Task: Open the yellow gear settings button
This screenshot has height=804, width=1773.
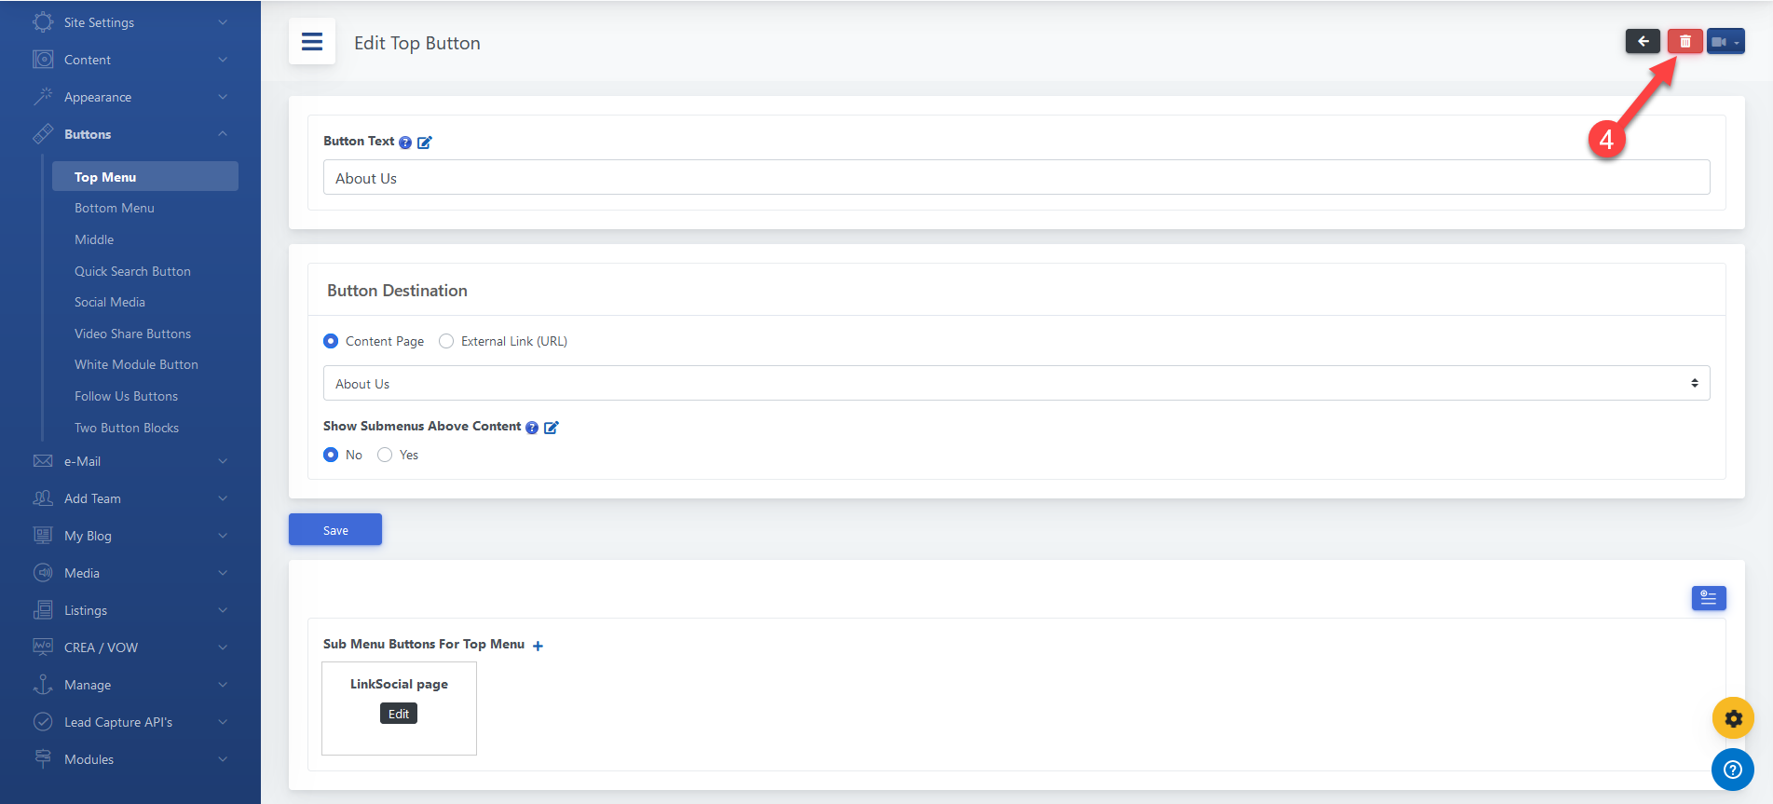Action: tap(1733, 718)
